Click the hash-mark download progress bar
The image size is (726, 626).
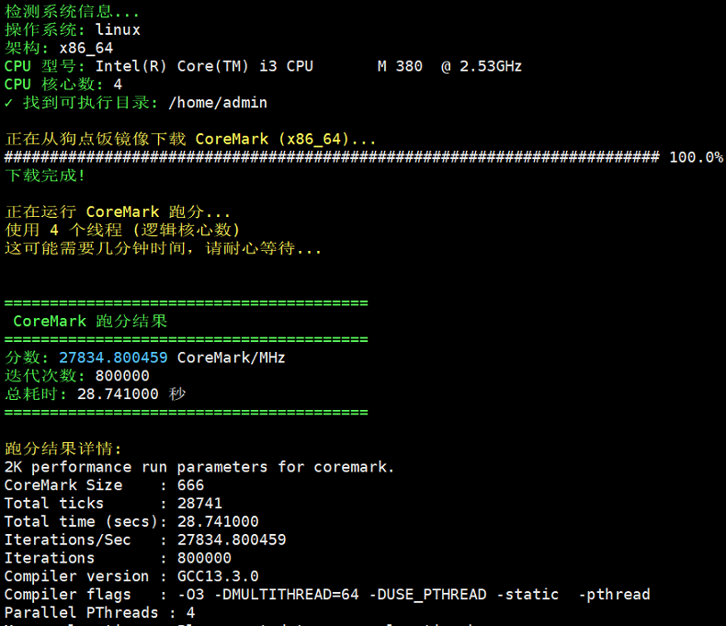pyautogui.click(x=331, y=157)
